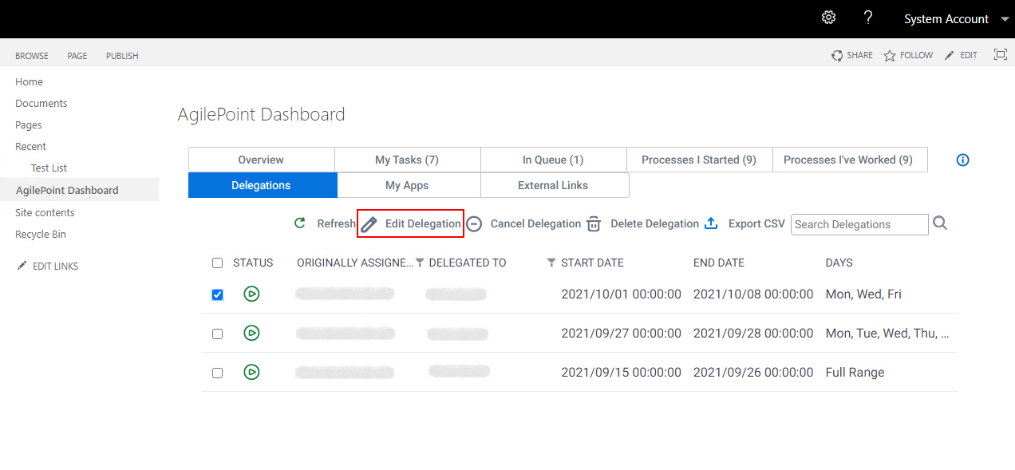Open the Recycle Bin link
The width and height of the screenshot is (1015, 470).
click(41, 235)
